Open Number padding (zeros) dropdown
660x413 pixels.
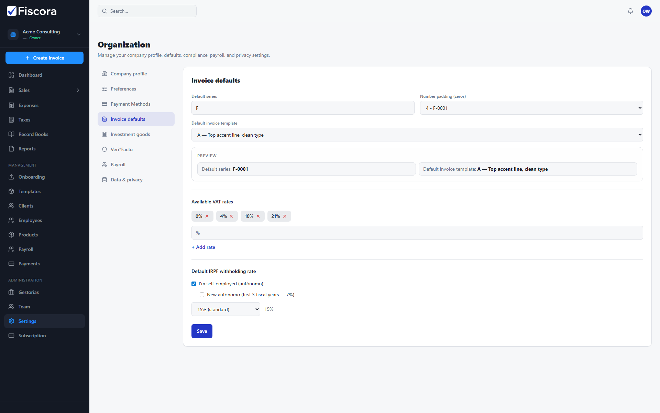pos(531,108)
